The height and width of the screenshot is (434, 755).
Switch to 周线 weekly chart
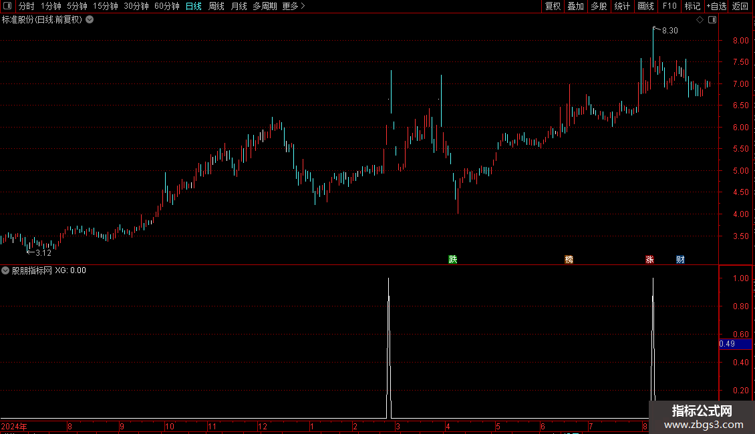(216, 6)
